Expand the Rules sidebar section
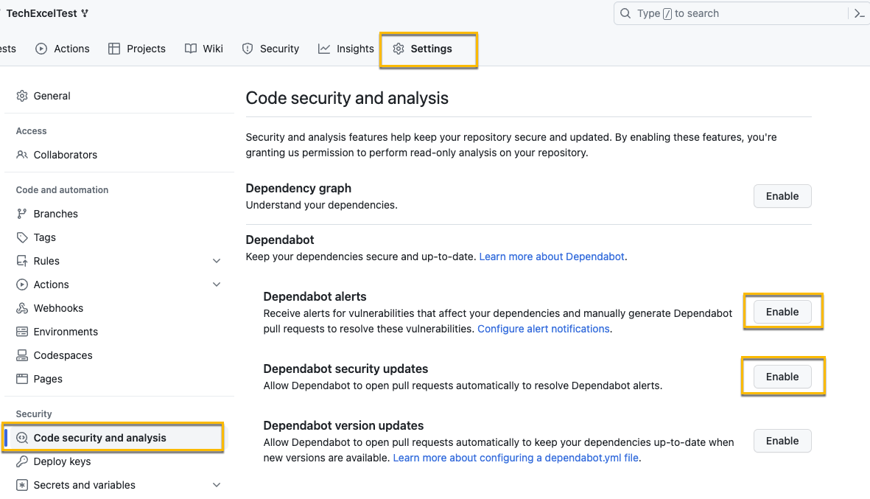 point(217,261)
